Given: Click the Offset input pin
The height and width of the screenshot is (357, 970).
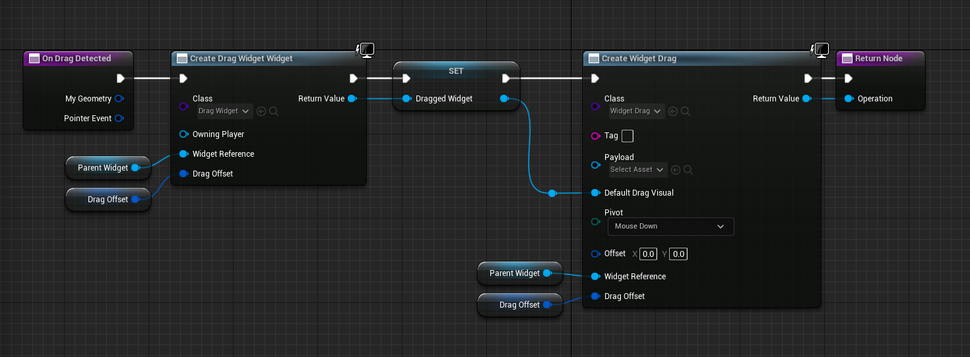Looking at the screenshot, I should coord(595,254).
